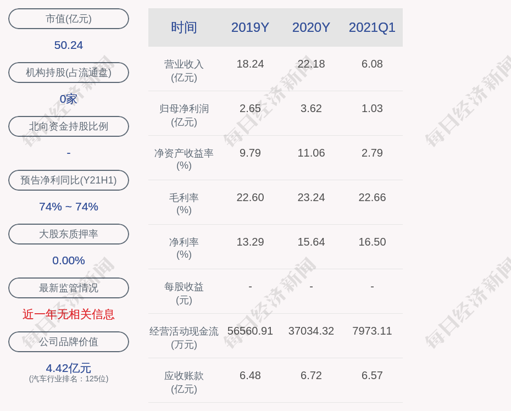
Task: Select revenue value 6.08
Action: [372, 64]
